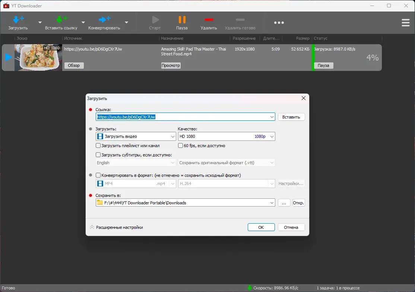
Task: Click the YT Downloader app icon in title bar
Action: [6, 6]
